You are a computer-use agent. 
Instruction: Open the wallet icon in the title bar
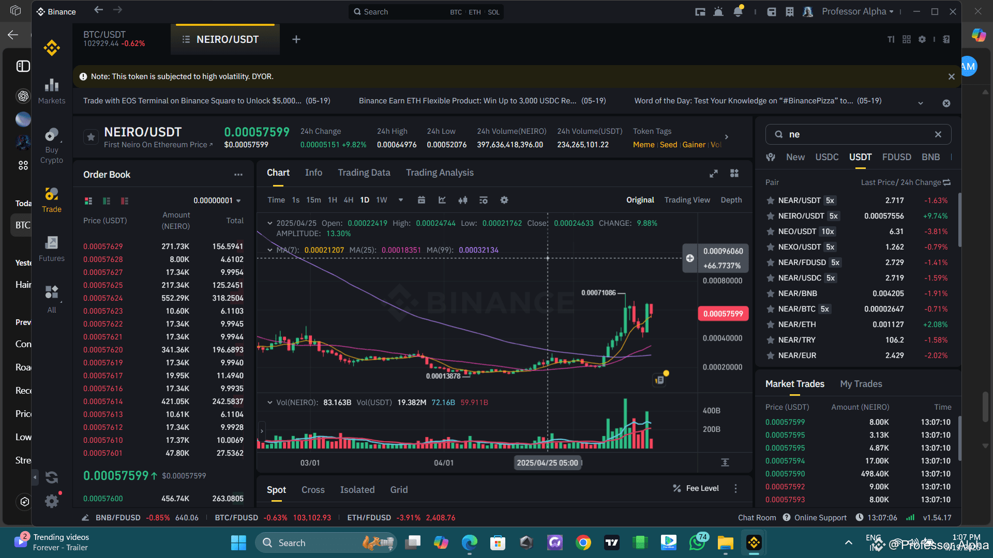pos(772,12)
